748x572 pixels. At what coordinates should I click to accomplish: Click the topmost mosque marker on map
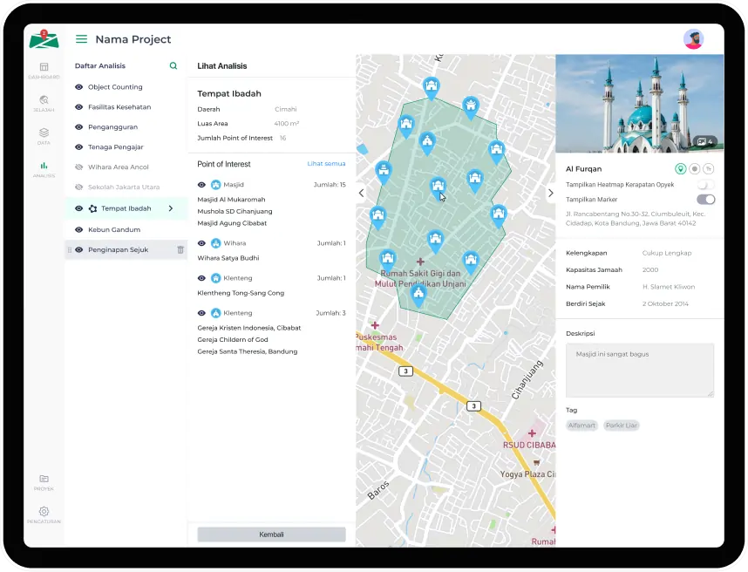tap(432, 88)
